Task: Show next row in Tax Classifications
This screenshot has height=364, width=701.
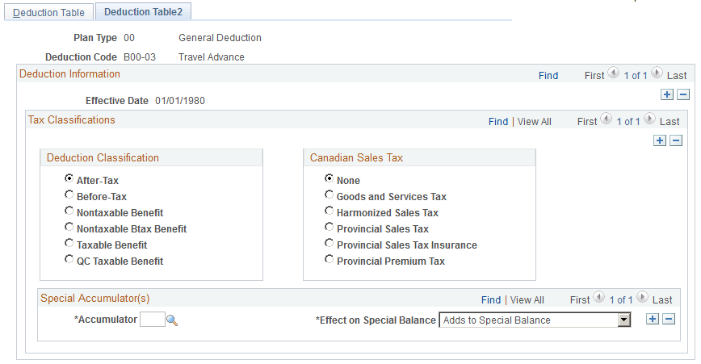Action: point(649,119)
